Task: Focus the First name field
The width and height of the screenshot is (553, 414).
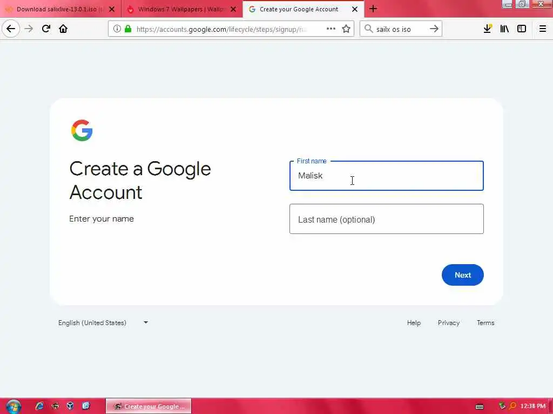Action: [387, 176]
